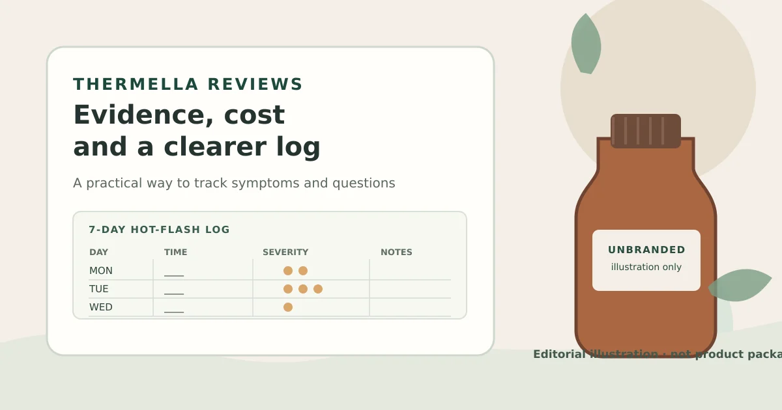Click the third severity dot in TUE row
Image resolution: width=782 pixels, height=410 pixels.
point(318,289)
